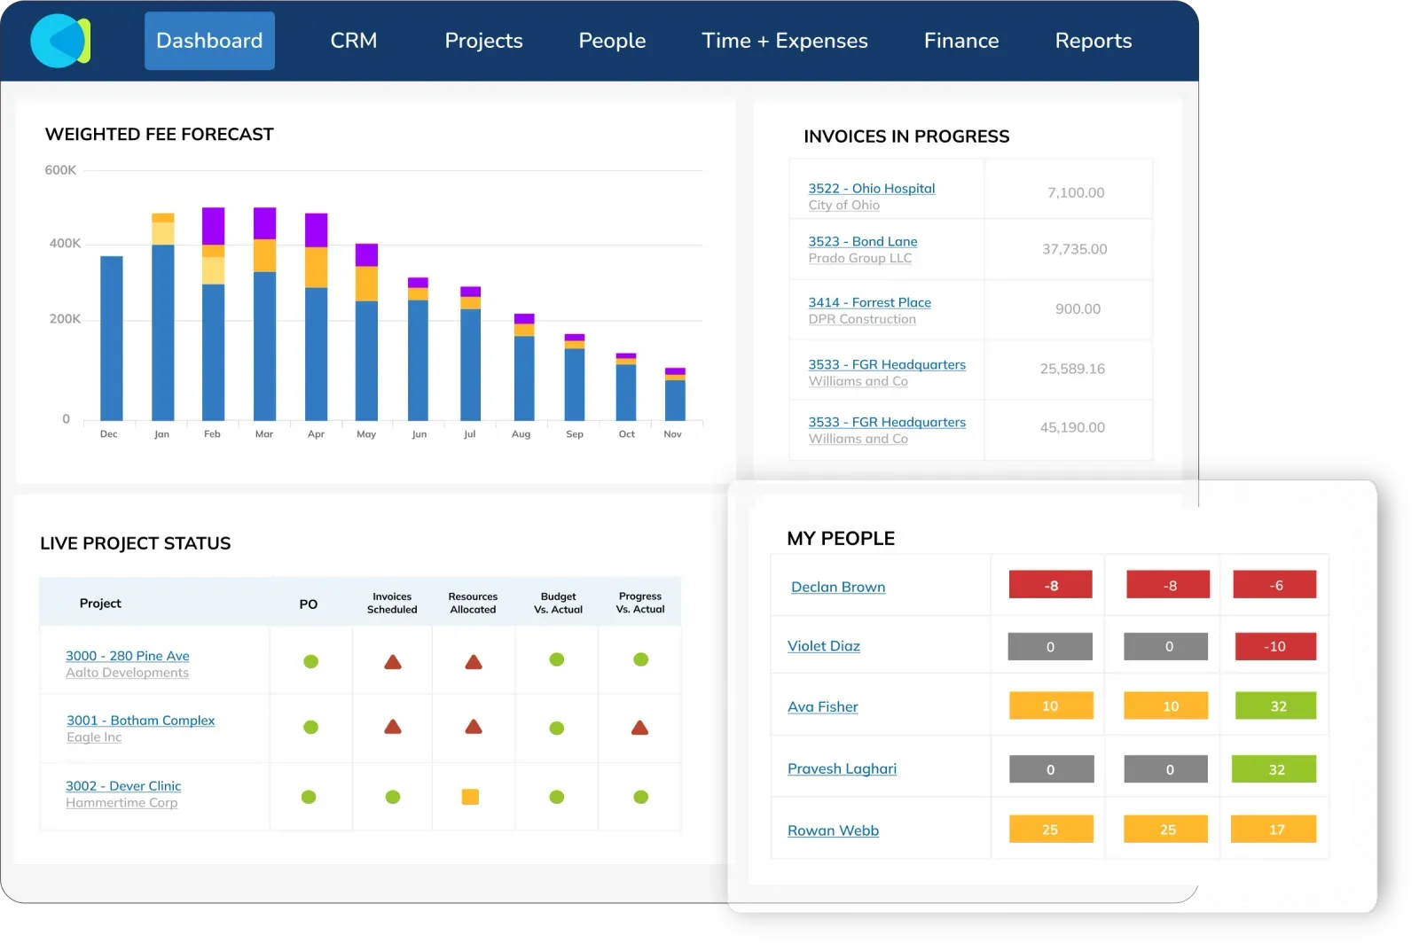The image size is (1419, 951).
Task: Click Ava Fisher green 32 cell
Action: point(1275,706)
